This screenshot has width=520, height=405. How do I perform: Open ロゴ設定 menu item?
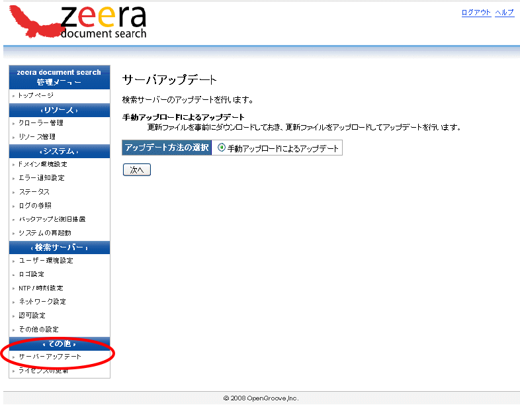(32, 275)
